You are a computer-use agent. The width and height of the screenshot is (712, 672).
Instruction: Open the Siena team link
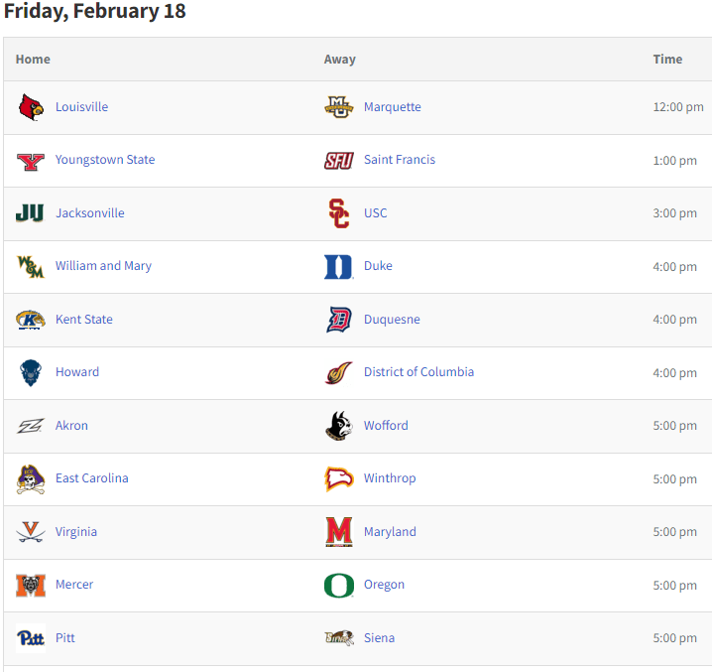coord(379,638)
